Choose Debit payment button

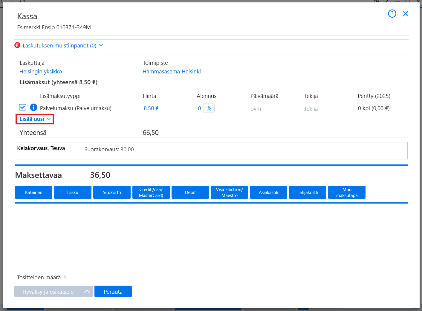[190, 192]
